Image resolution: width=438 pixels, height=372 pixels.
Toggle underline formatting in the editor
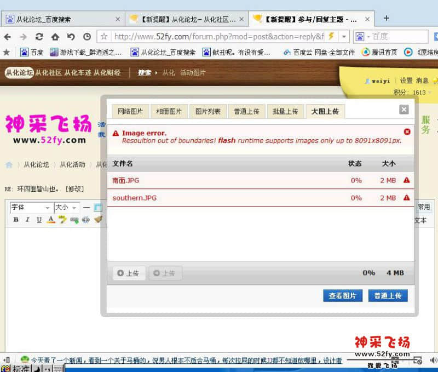[x=39, y=219]
